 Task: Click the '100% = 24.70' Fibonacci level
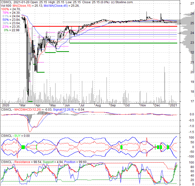[x=11, y=9]
